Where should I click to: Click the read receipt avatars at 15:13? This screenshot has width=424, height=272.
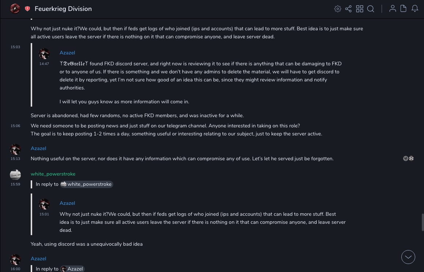[x=408, y=158]
